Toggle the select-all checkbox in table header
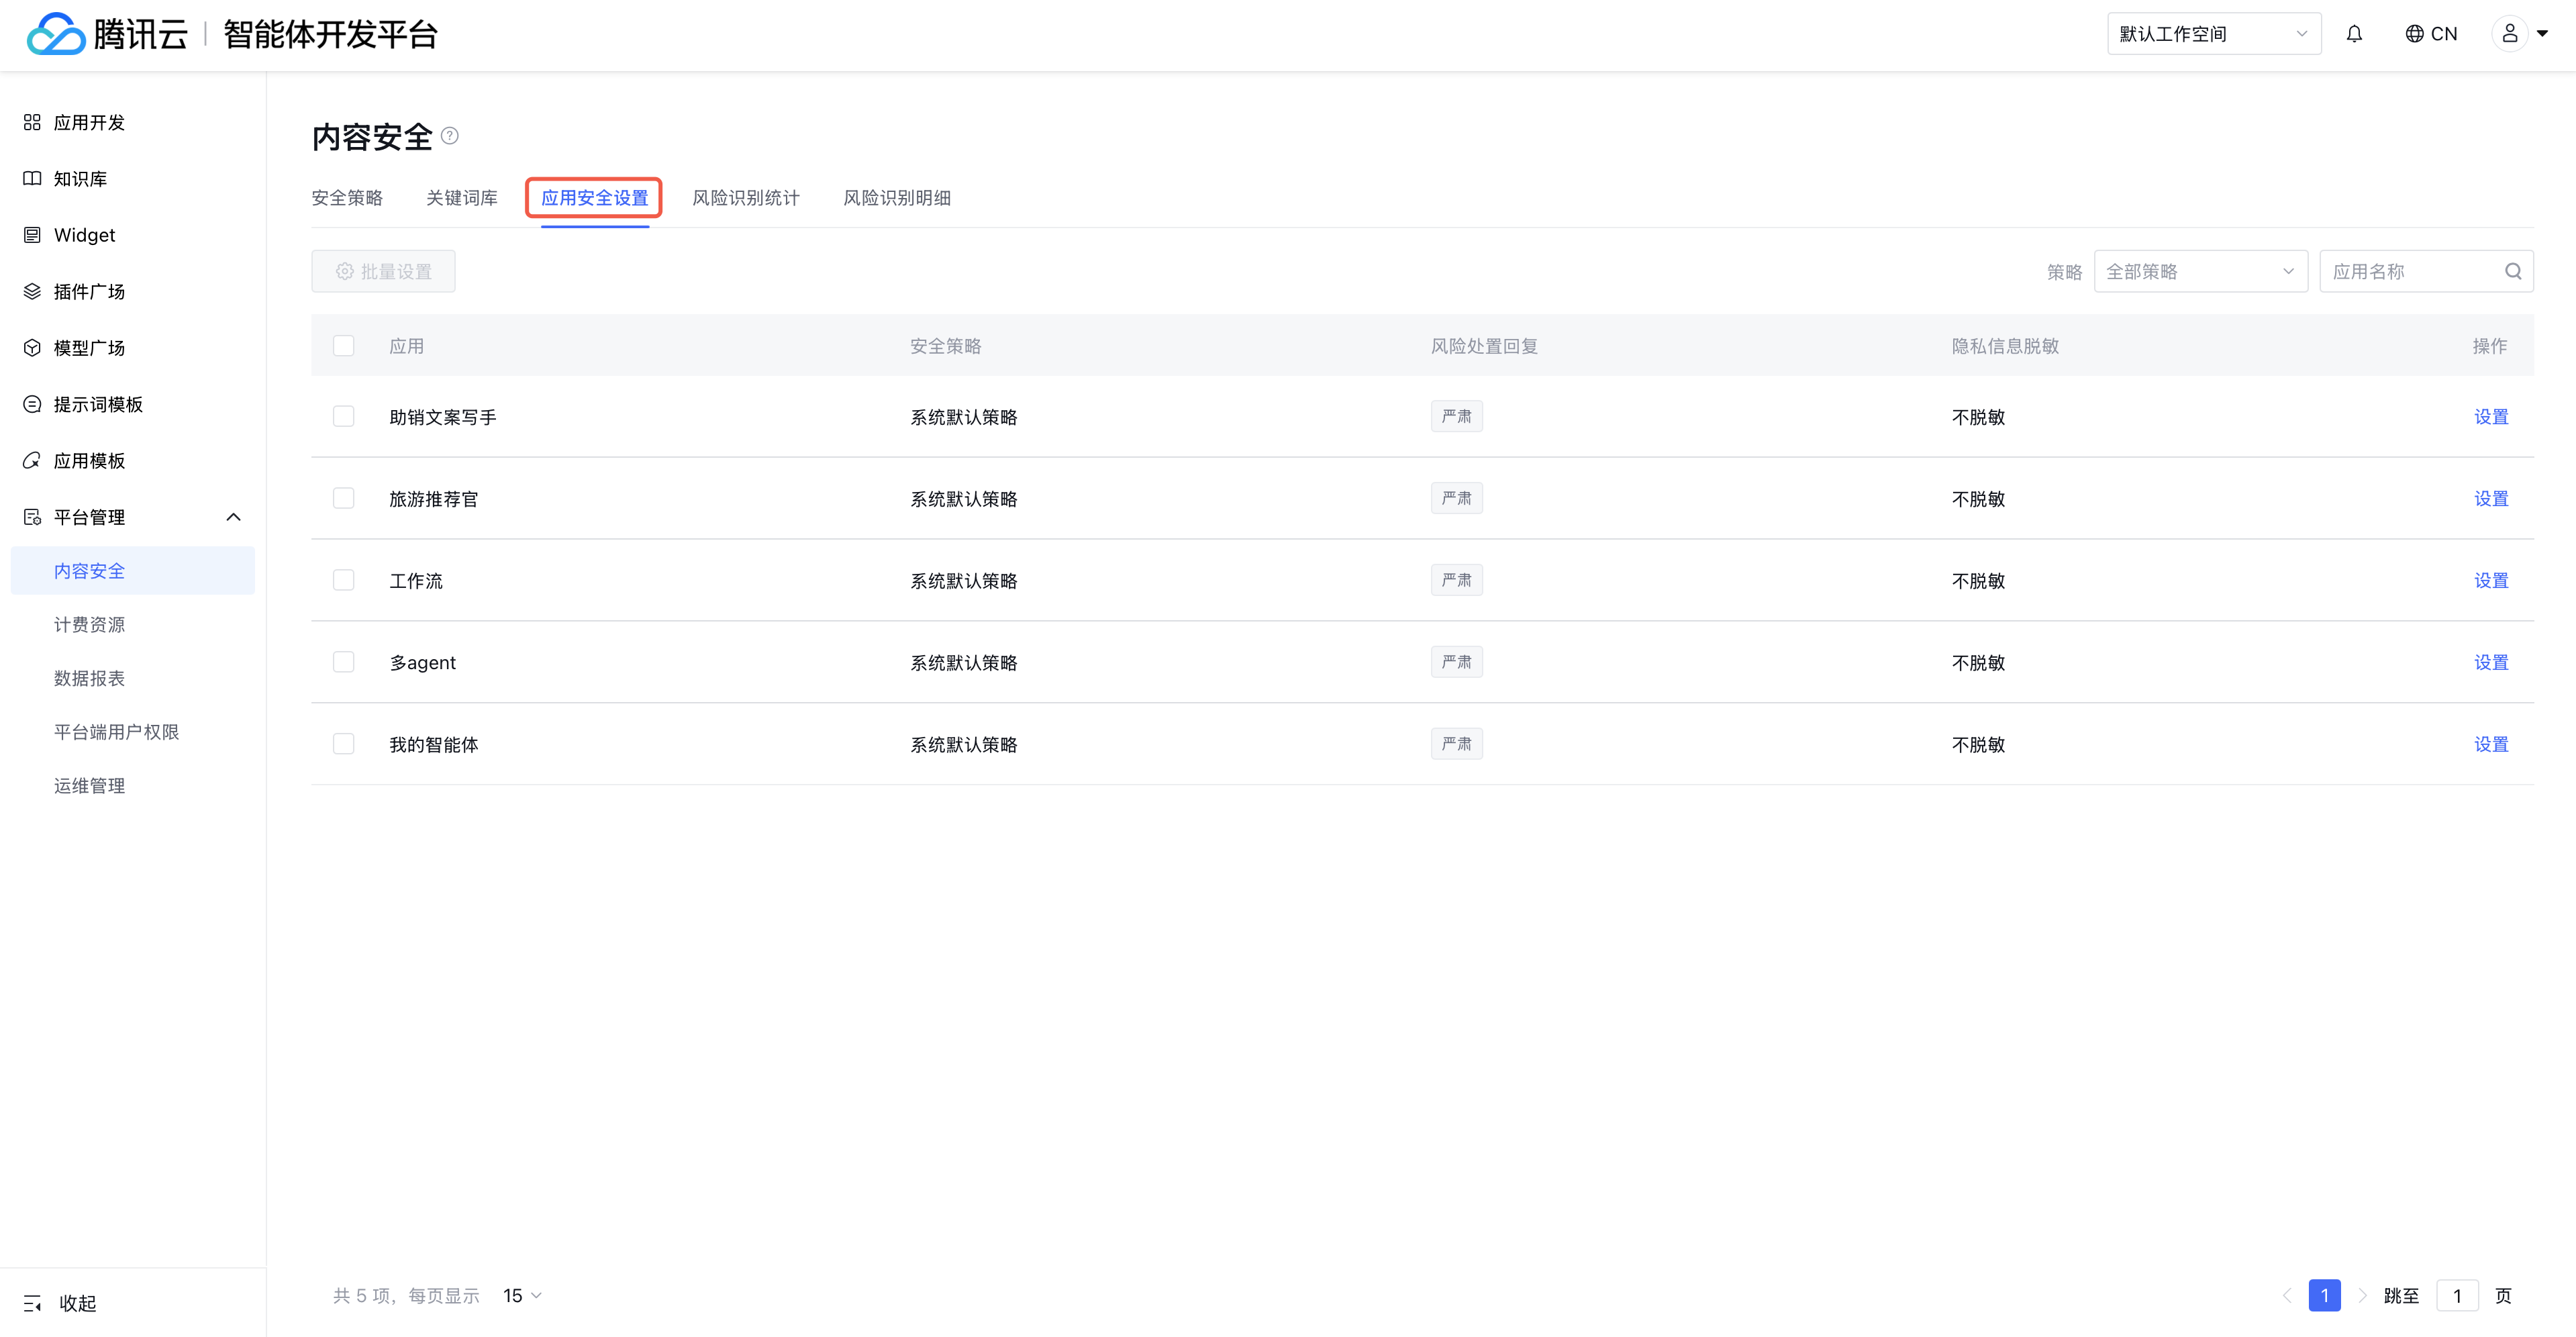Screen dimensions: 2576x1337 344,346
